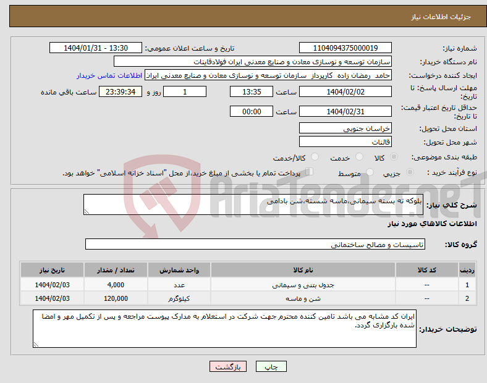Click the بازگشت (back) button
Screen dimensions: 487x383
pyautogui.click(x=228, y=366)
